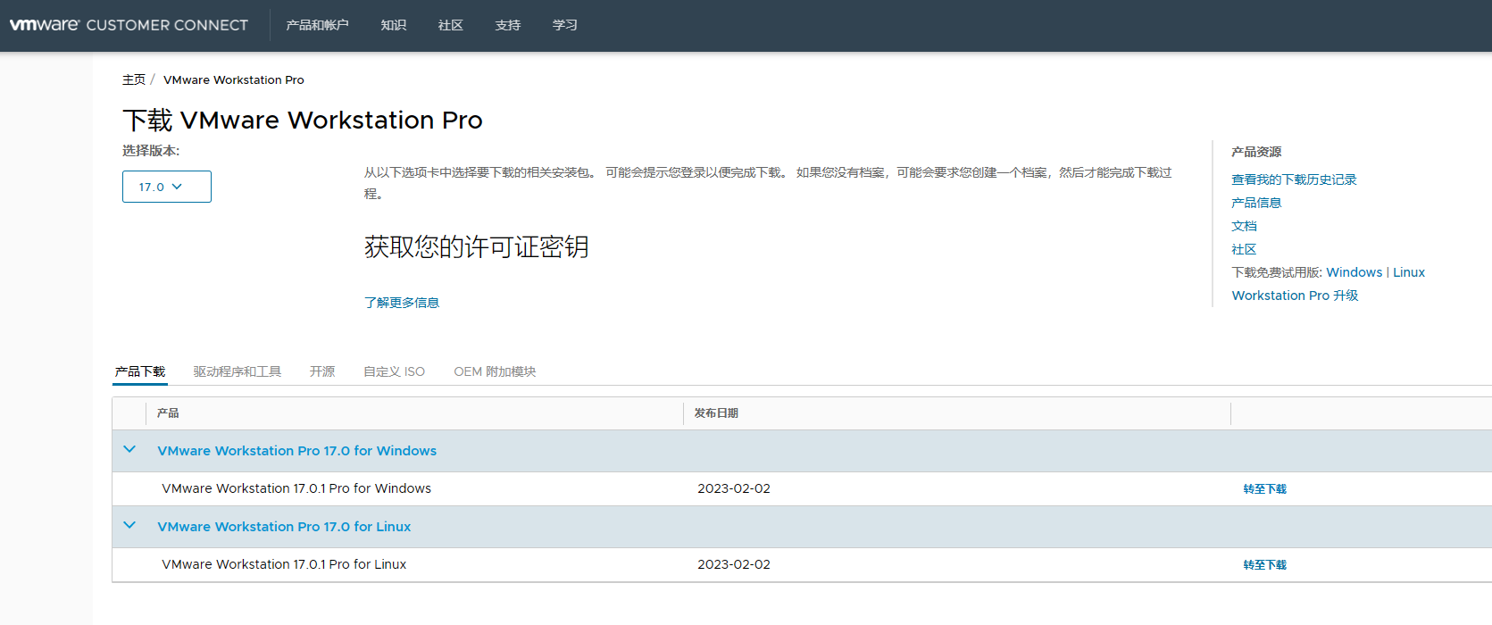This screenshot has height=625, width=1492.
Task: Click the Windows free trial link
Action: (x=1354, y=272)
